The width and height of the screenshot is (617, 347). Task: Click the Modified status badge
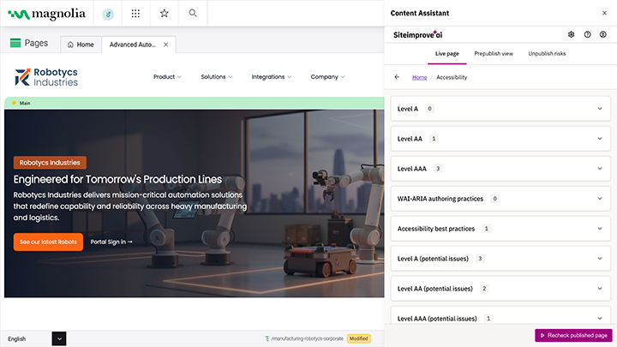pos(358,338)
